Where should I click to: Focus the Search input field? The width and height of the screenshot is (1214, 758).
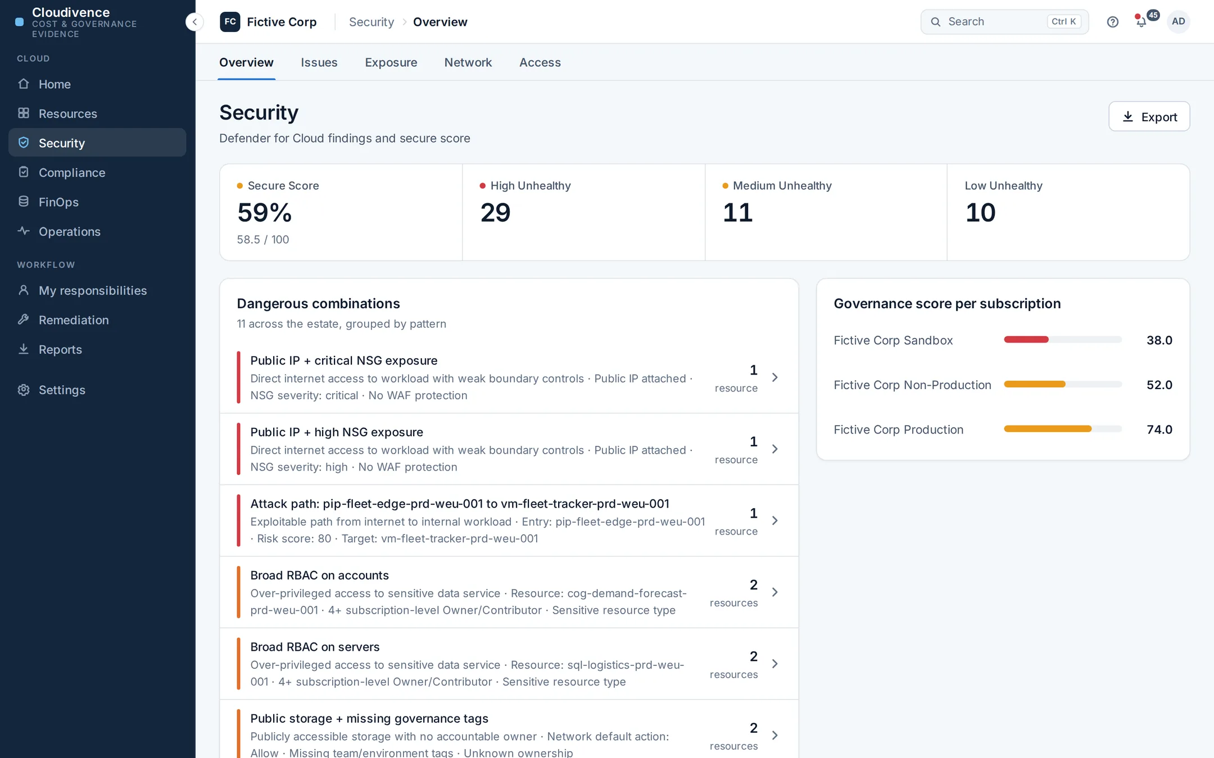pos(1004,22)
